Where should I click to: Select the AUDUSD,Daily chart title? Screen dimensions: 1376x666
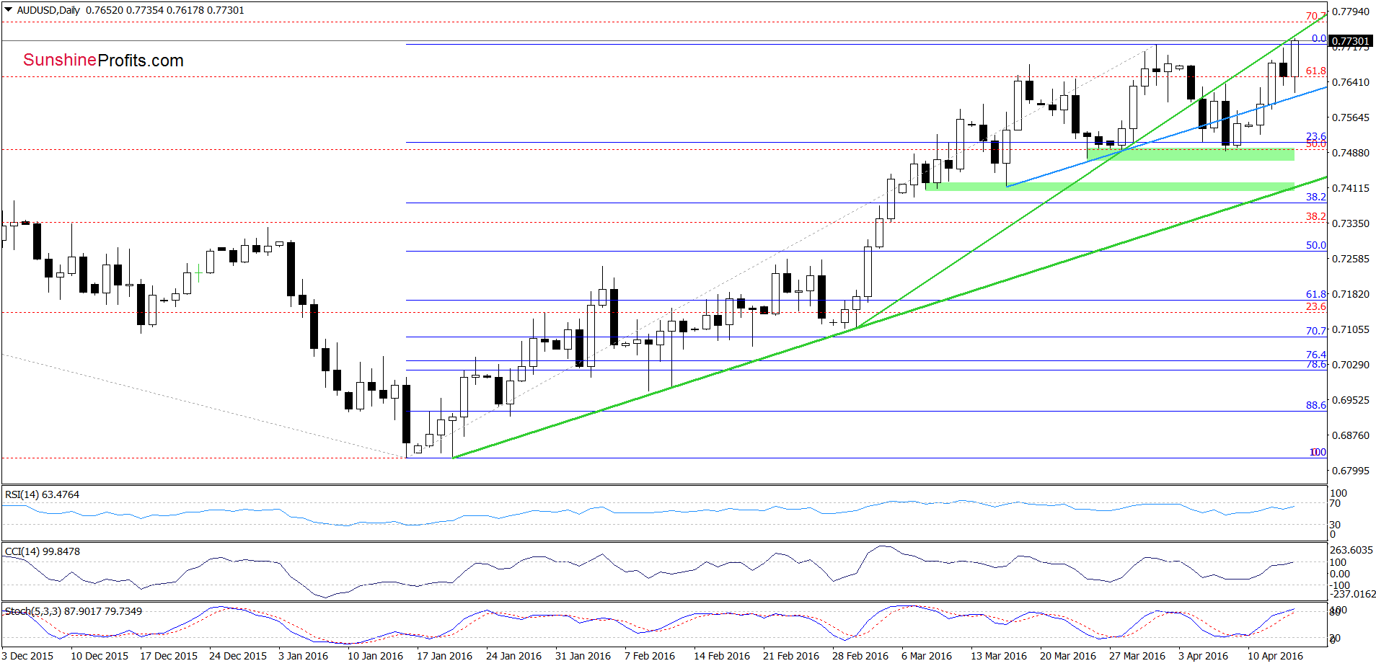click(x=49, y=10)
